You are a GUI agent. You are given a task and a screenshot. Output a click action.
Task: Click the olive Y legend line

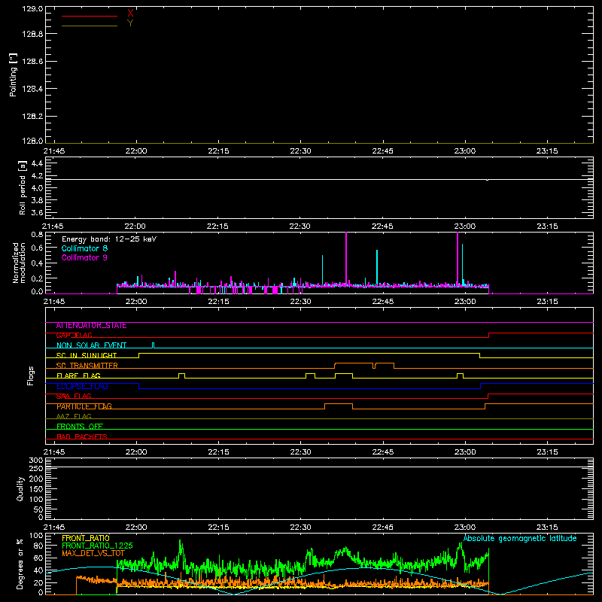90,26
